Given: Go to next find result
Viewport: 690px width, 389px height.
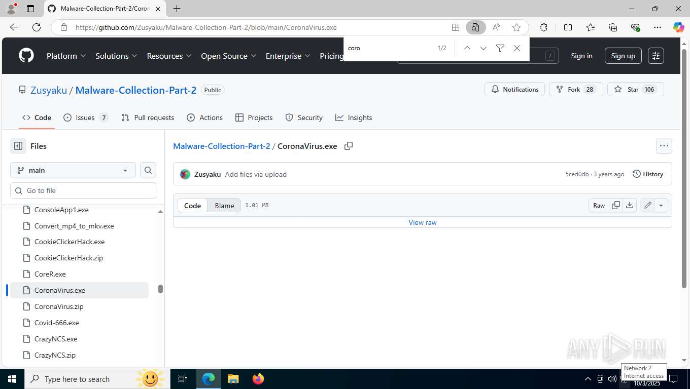Looking at the screenshot, I should [484, 48].
